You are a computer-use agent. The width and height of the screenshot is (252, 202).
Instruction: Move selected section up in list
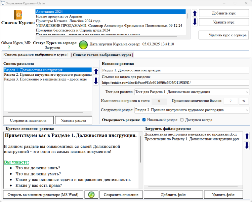tap(96, 71)
